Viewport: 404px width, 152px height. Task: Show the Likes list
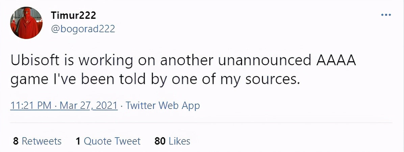pyautogui.click(x=179, y=141)
